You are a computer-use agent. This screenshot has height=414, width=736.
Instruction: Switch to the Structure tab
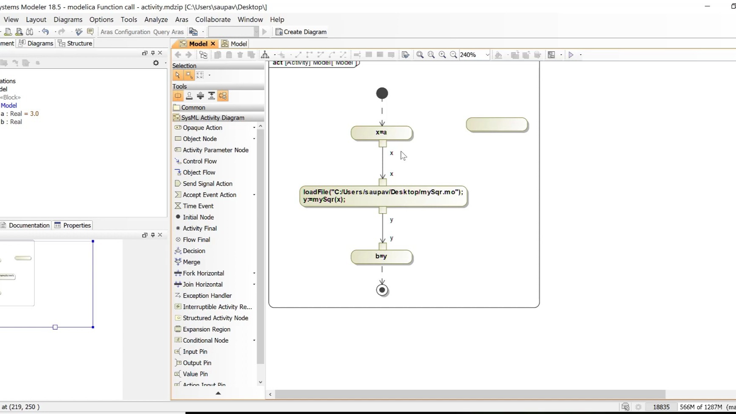(75, 43)
